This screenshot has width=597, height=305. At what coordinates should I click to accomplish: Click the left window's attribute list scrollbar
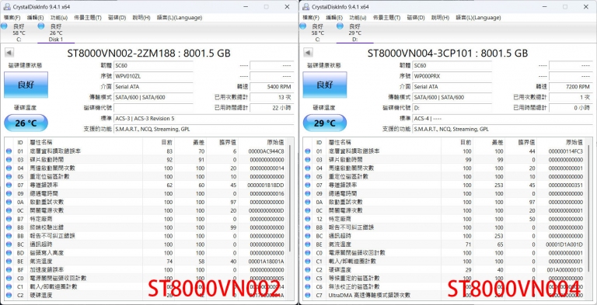coord(291,220)
